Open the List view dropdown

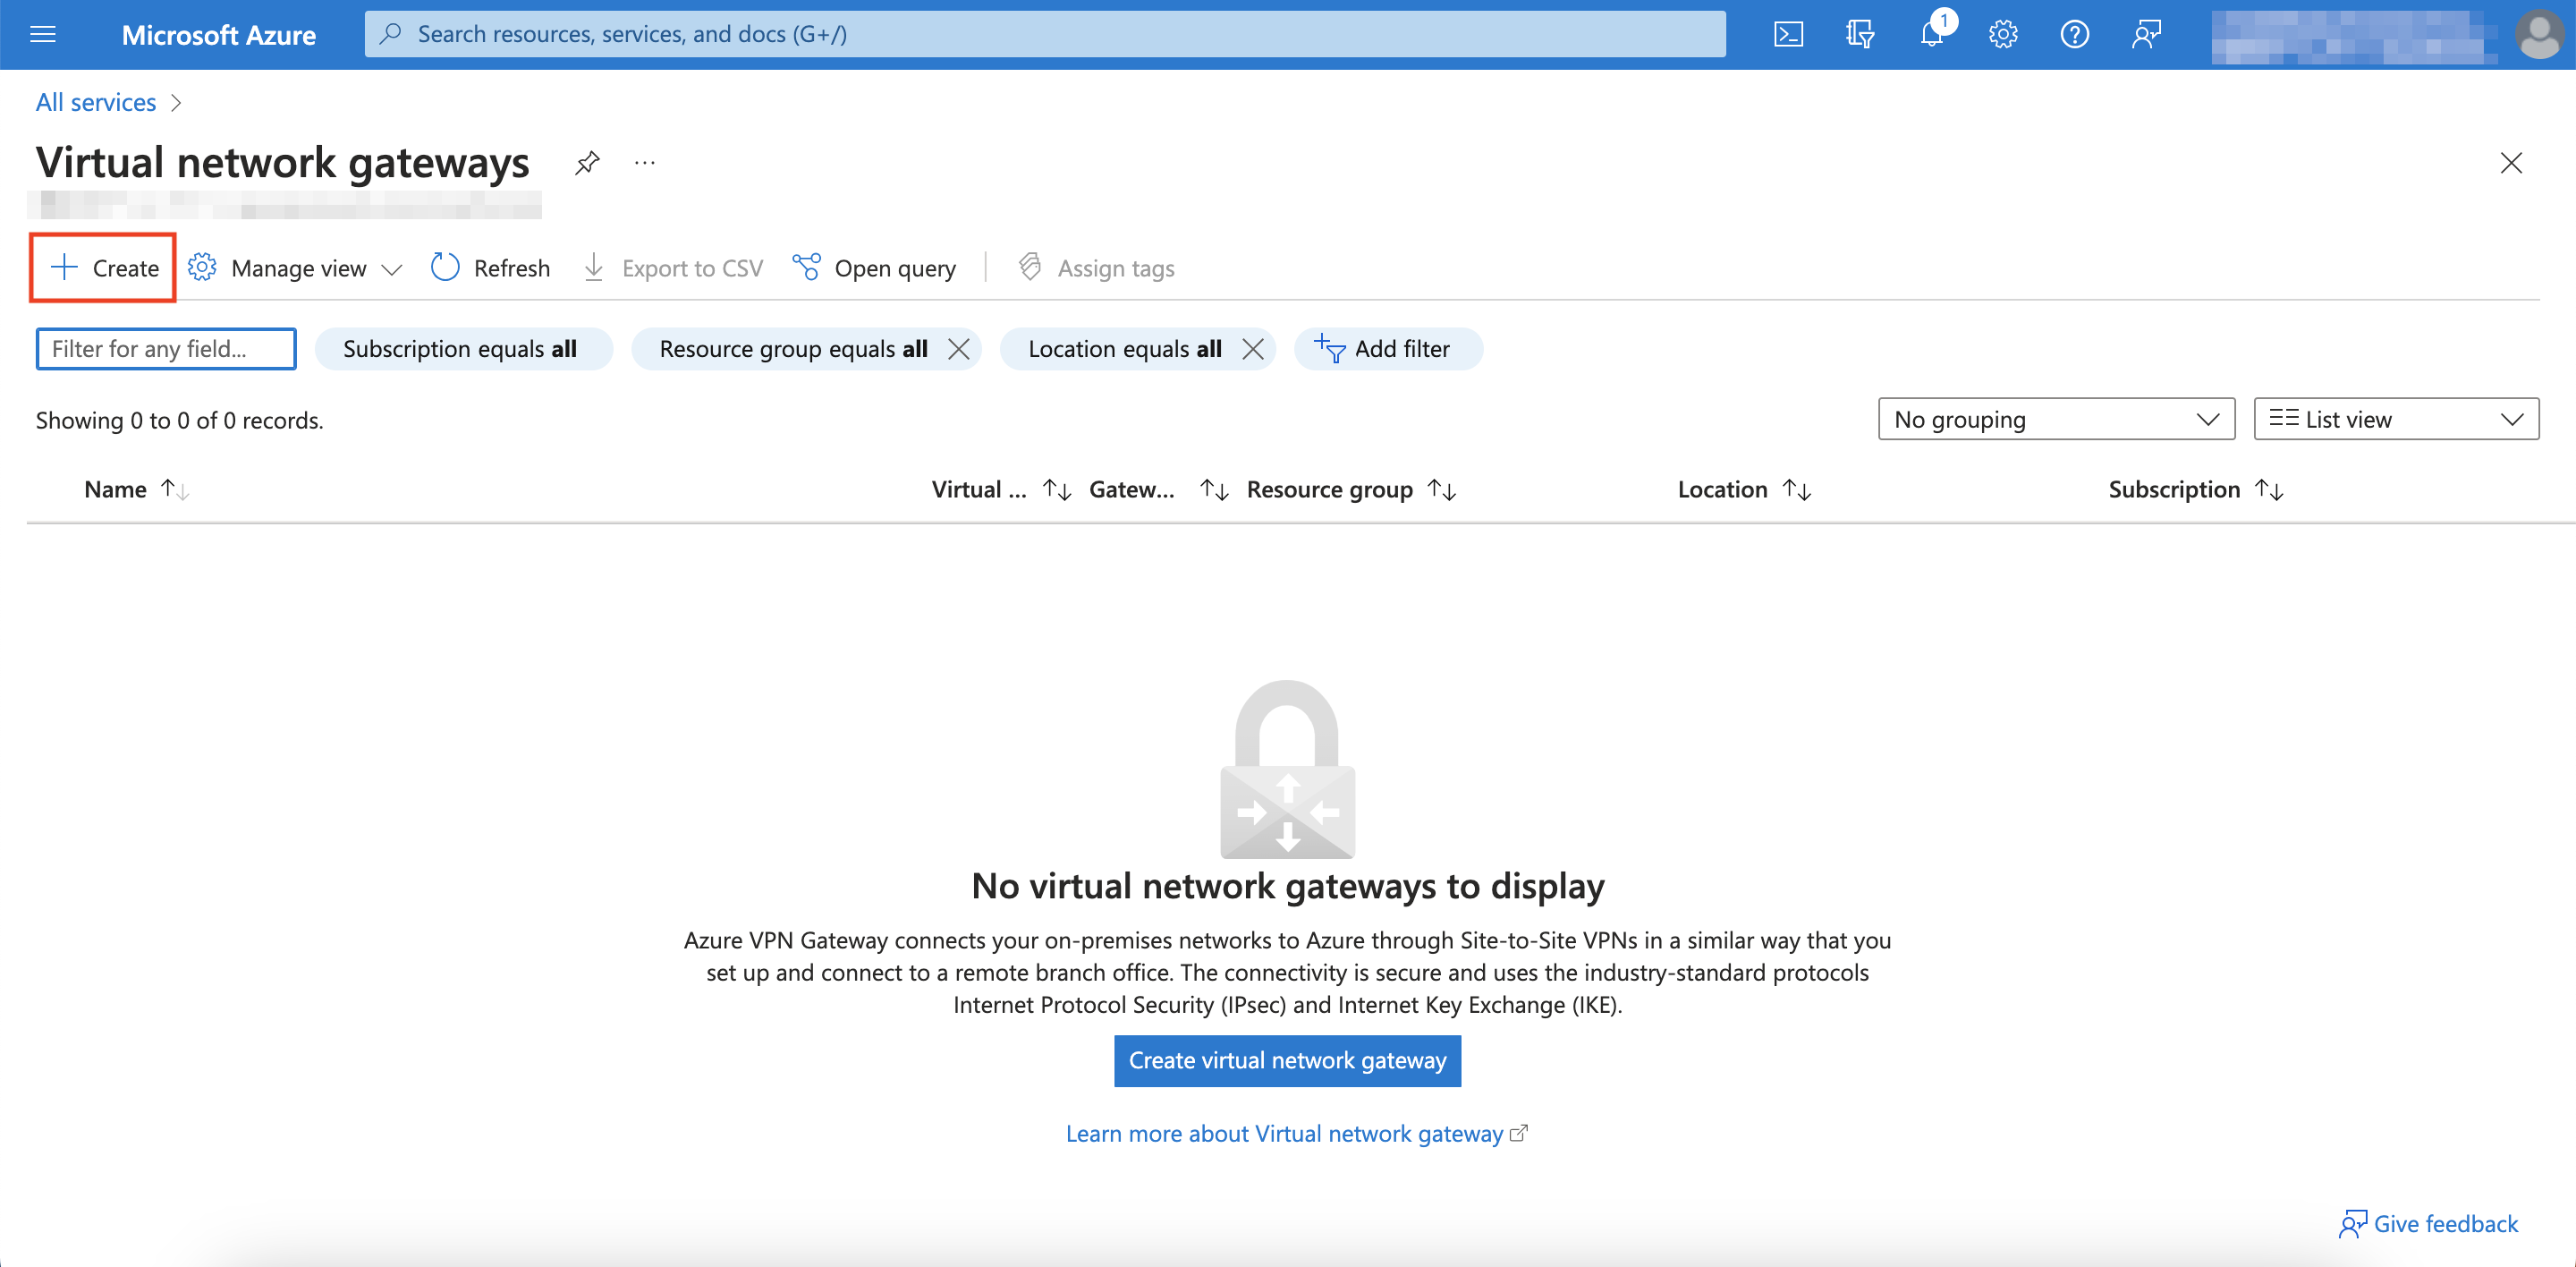[2395, 419]
